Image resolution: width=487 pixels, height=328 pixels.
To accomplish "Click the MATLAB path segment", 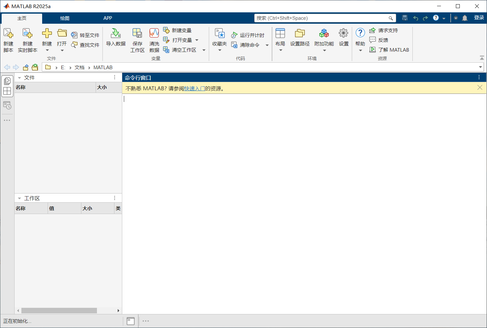I will coord(103,67).
